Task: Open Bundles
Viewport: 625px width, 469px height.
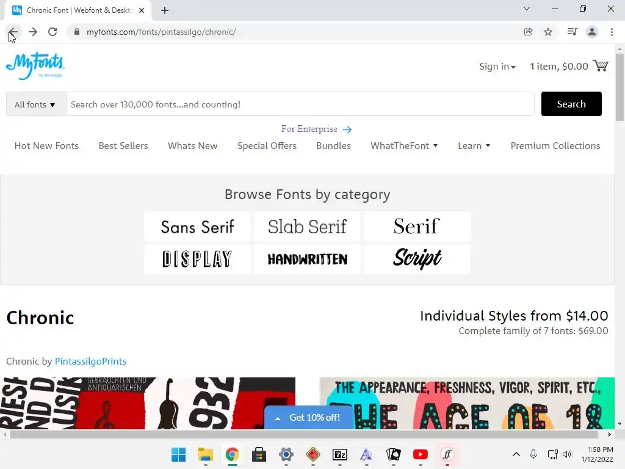Action: tap(333, 145)
